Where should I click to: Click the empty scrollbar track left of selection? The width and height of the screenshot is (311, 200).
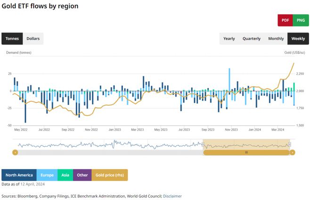[x=108, y=152]
